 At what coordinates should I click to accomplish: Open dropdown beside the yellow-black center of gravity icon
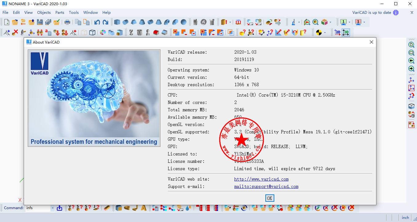(x=325, y=32)
